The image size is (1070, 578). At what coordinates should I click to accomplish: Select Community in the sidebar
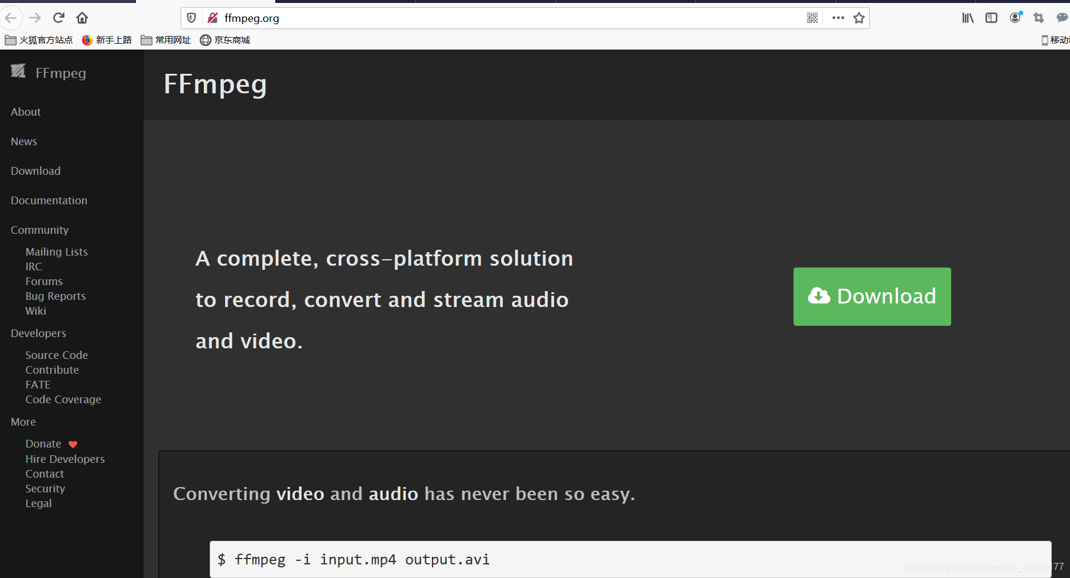40,230
